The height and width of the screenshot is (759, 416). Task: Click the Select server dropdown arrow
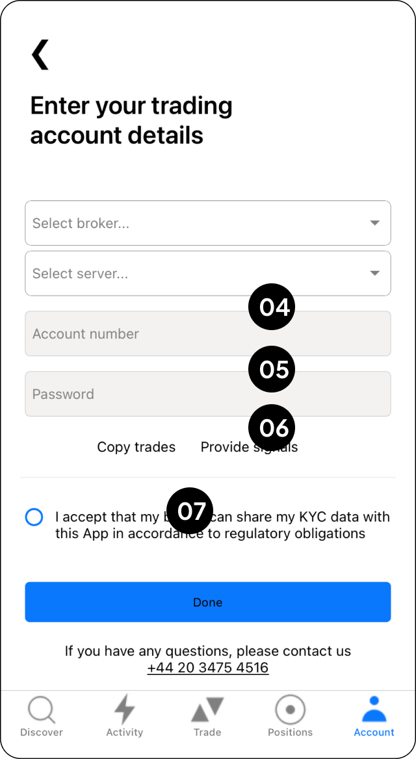coord(374,274)
